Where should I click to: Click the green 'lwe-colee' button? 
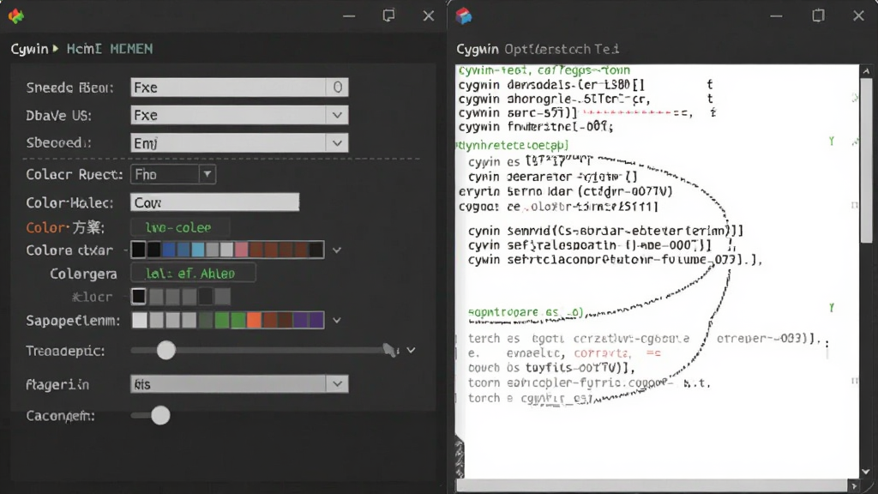point(179,227)
